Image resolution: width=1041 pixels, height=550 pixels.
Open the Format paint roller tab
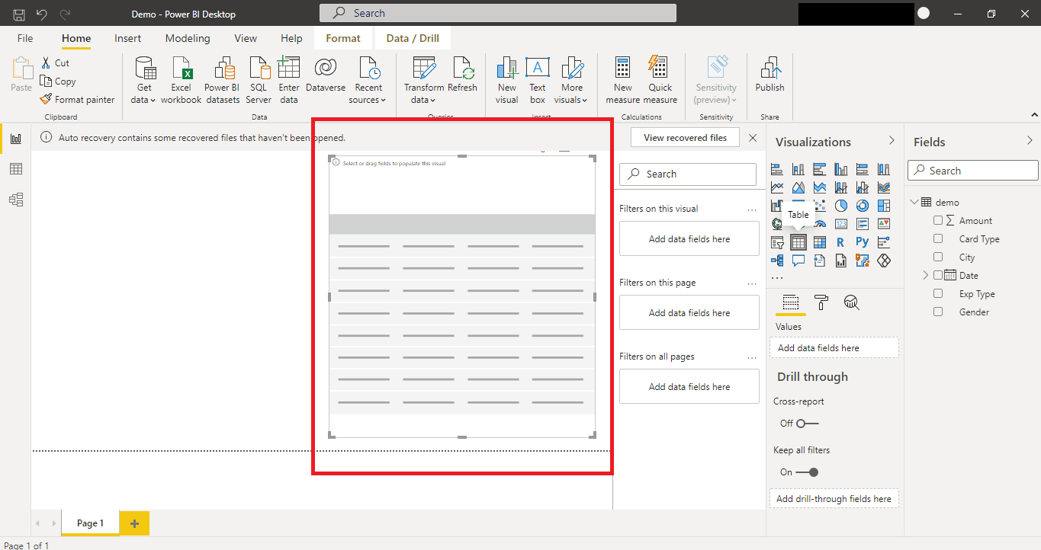coord(821,303)
